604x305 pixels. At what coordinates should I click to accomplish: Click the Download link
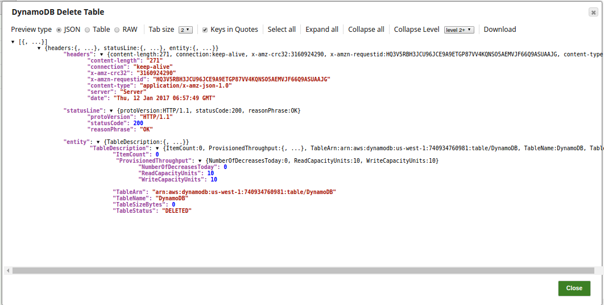tap(499, 29)
